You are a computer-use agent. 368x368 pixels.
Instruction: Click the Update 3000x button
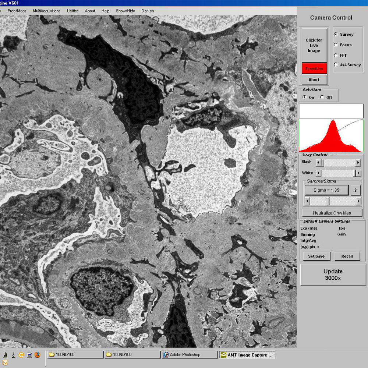(x=333, y=275)
